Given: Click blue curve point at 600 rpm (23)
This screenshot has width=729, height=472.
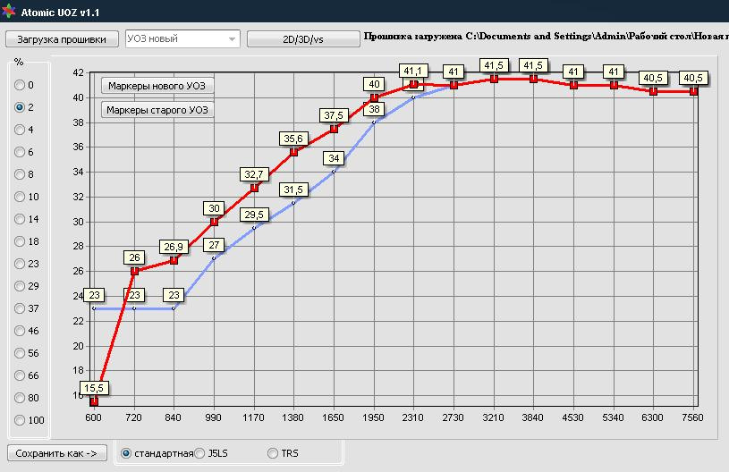Looking at the screenshot, I should pos(95,308).
